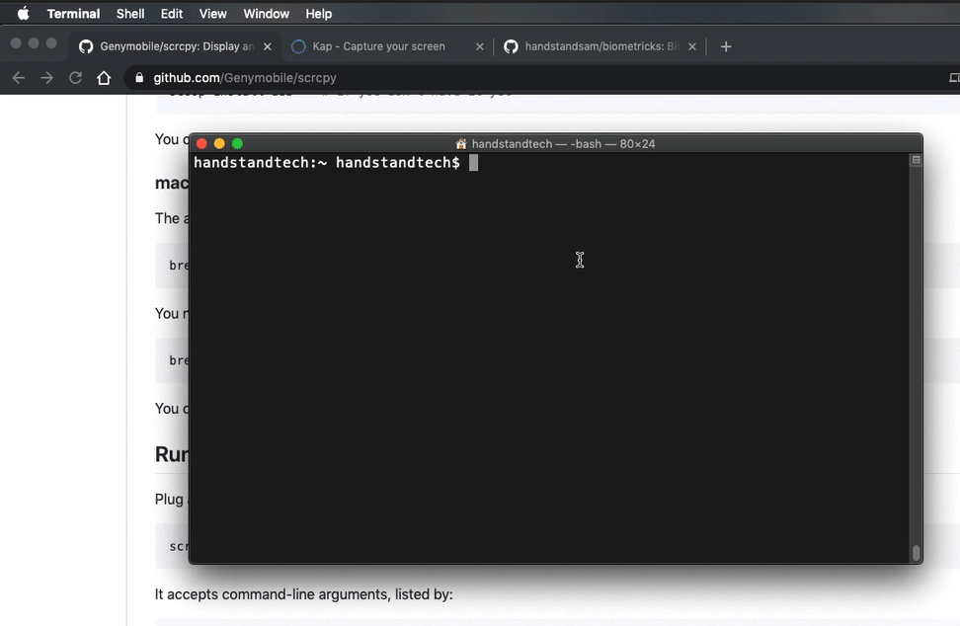The height and width of the screenshot is (626, 960).
Task: Click the padlock icon in the address bar
Action: [138, 77]
